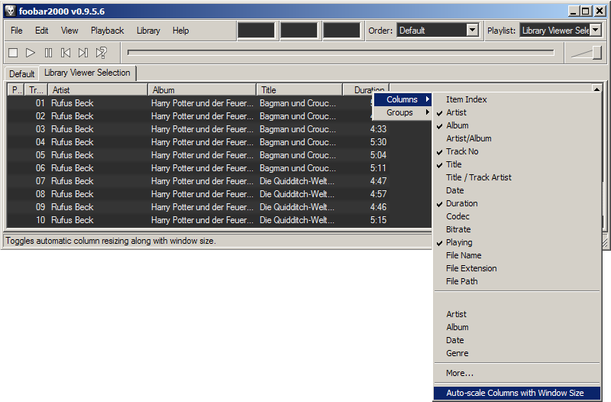
Task: Open the Edit menu
Action: [x=42, y=31]
